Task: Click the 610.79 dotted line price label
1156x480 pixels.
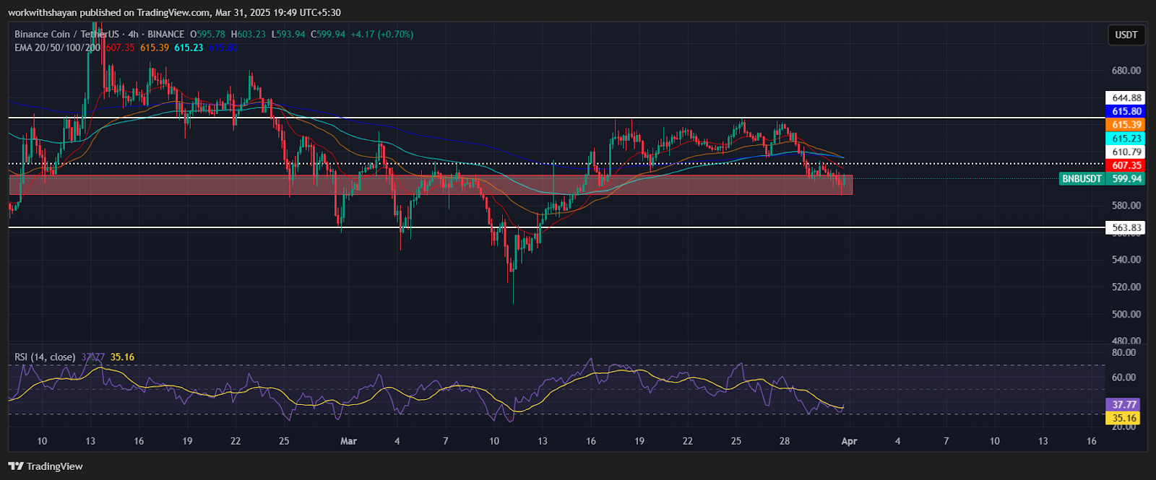Action: [1126, 152]
